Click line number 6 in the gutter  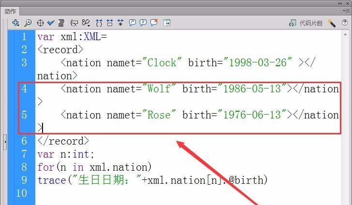24,141
